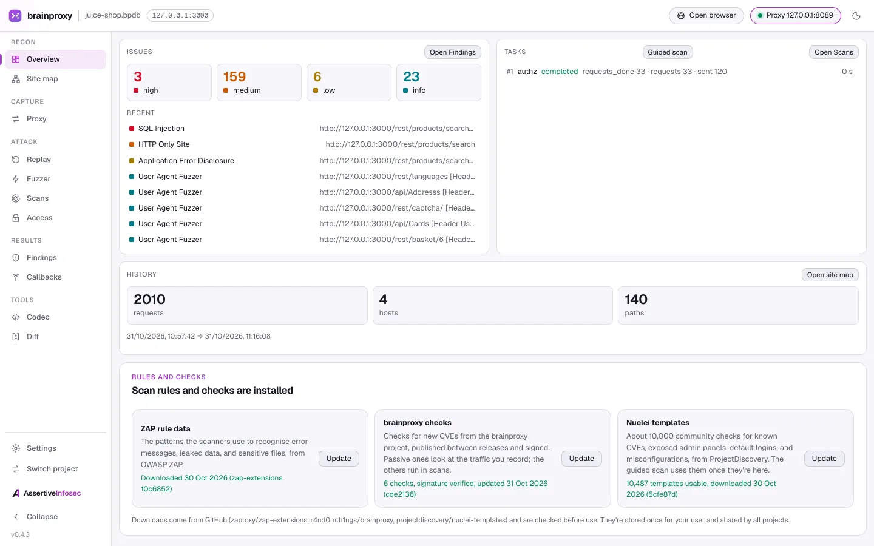Select the 6 low issues card
Viewport: 874px width, 546px height.
point(349,83)
